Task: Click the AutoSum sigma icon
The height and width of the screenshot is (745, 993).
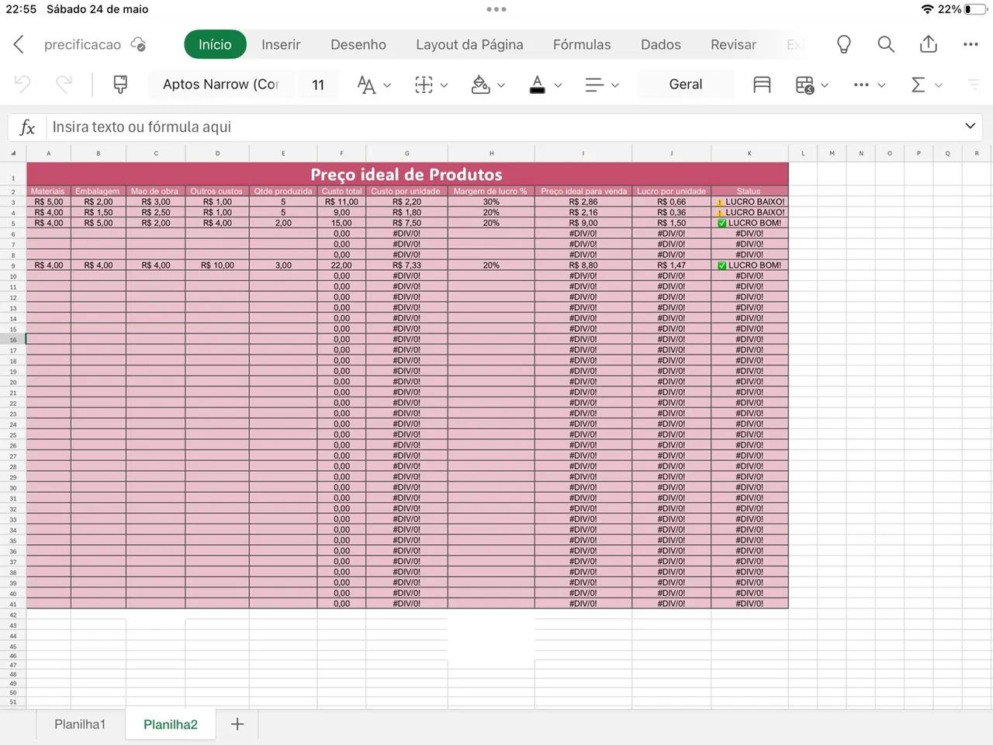Action: [919, 85]
